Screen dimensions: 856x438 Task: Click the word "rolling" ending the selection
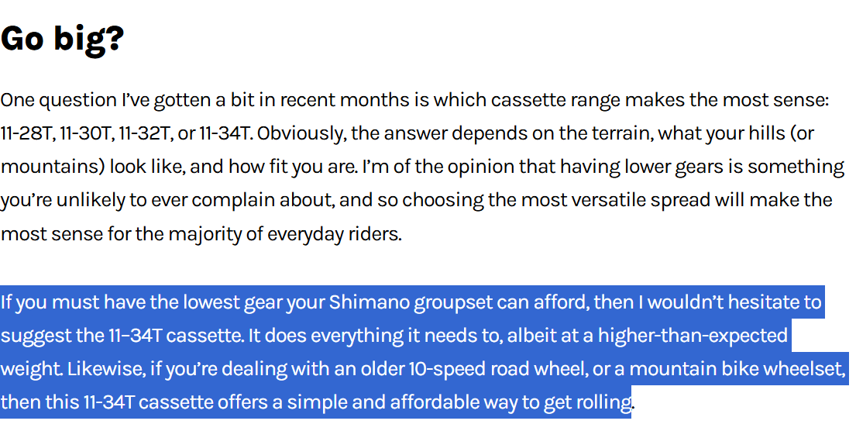(x=604, y=402)
